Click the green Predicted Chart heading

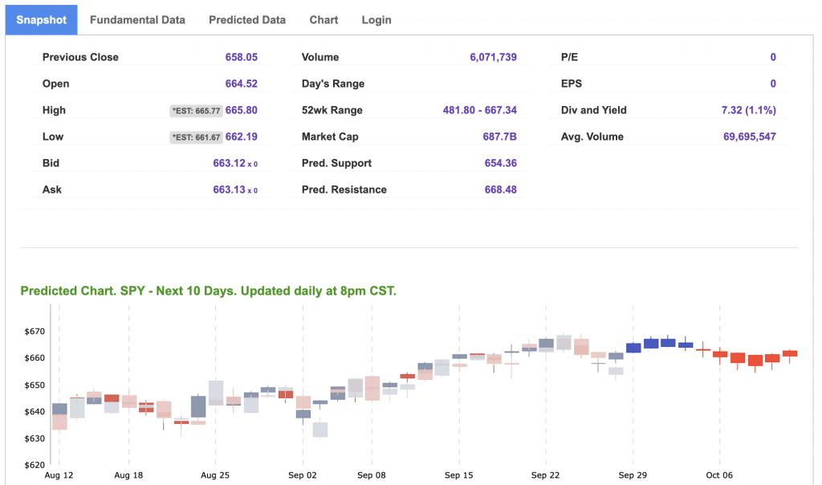(x=208, y=291)
